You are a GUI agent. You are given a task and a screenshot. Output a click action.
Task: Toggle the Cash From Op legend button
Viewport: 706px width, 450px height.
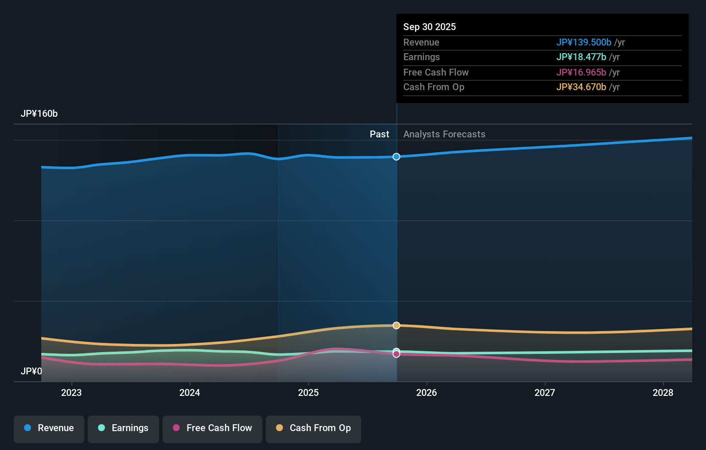point(313,429)
